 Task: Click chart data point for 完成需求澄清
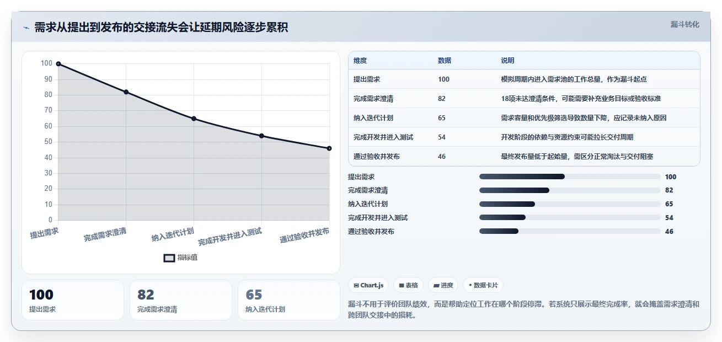126,92
